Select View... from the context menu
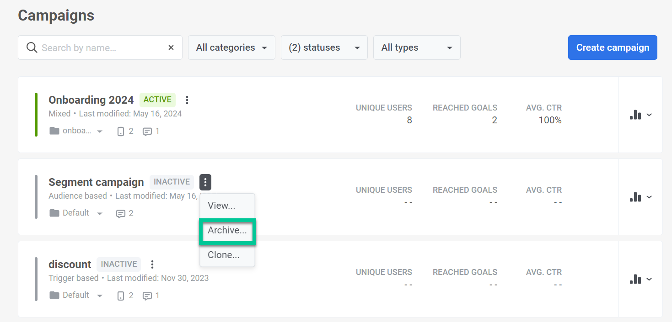 222,206
